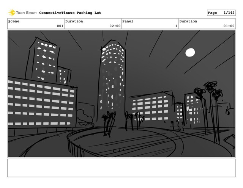Select the Panel label text

coord(128,21)
